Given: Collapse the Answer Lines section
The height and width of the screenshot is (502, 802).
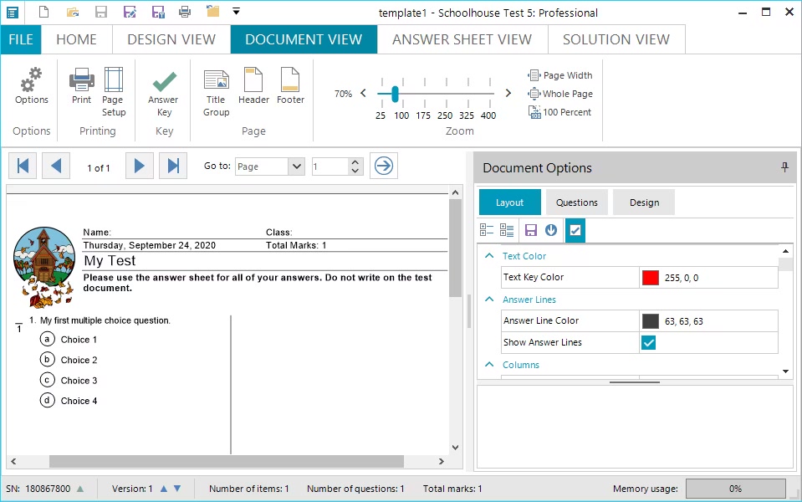Looking at the screenshot, I should (490, 300).
